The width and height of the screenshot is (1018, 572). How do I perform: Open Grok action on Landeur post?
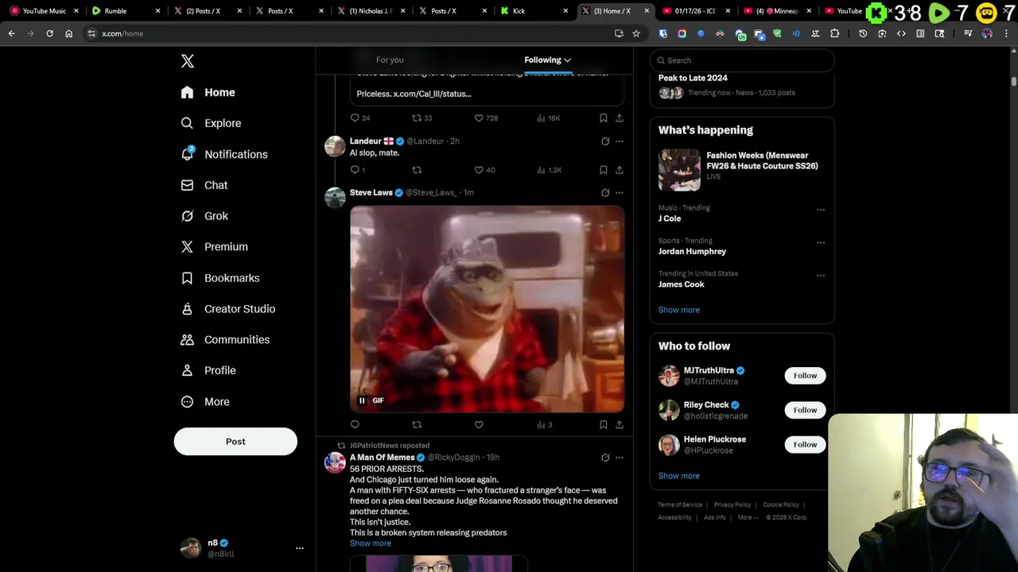(605, 141)
